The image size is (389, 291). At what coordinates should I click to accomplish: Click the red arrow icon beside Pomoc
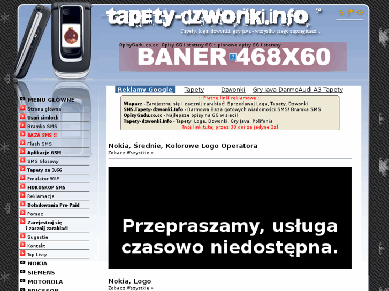point(22,213)
